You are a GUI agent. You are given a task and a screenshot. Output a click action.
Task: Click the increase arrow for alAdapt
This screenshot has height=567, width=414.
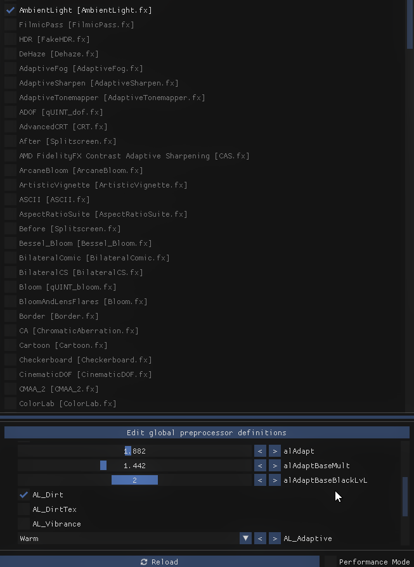pos(275,451)
